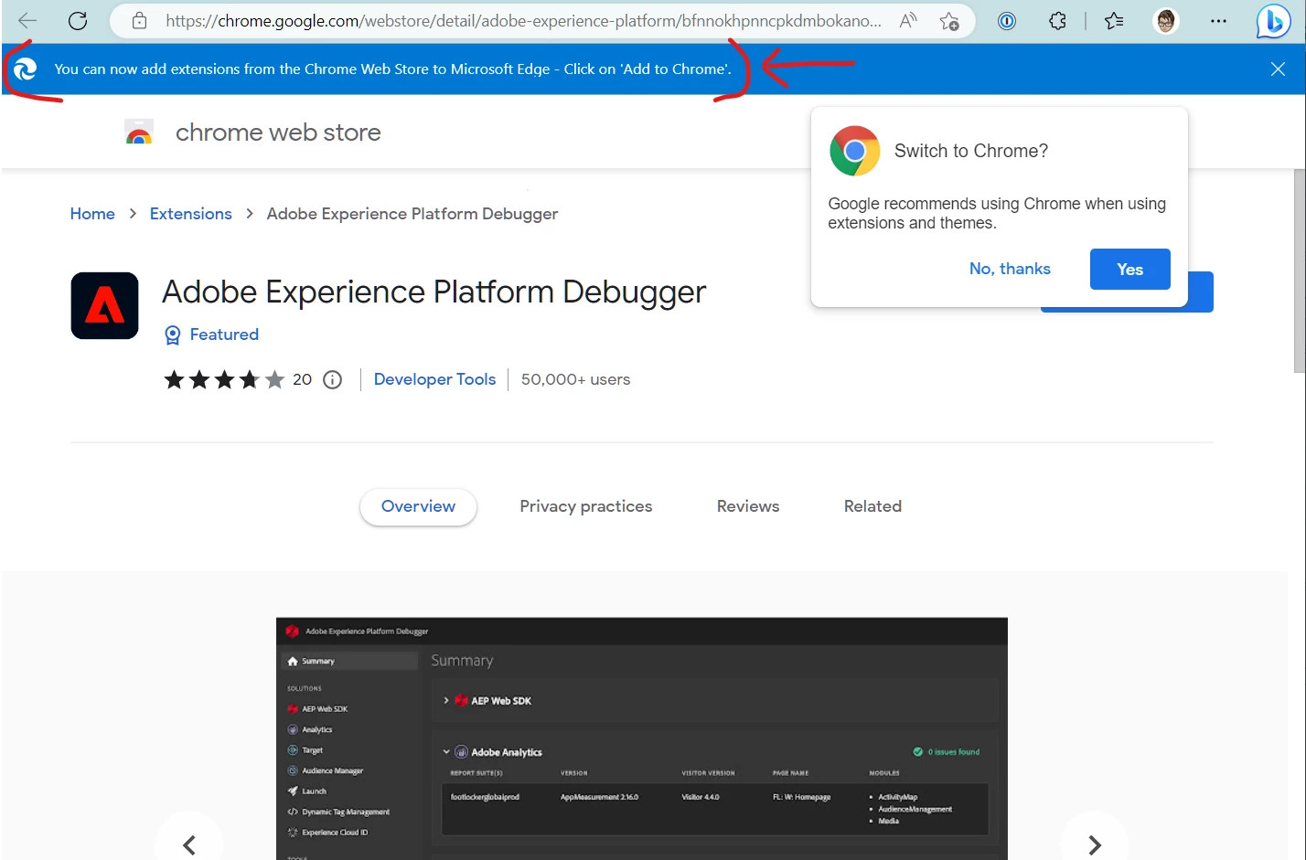Open the 1Password extension icon
This screenshot has height=860, width=1306.
click(x=1007, y=20)
